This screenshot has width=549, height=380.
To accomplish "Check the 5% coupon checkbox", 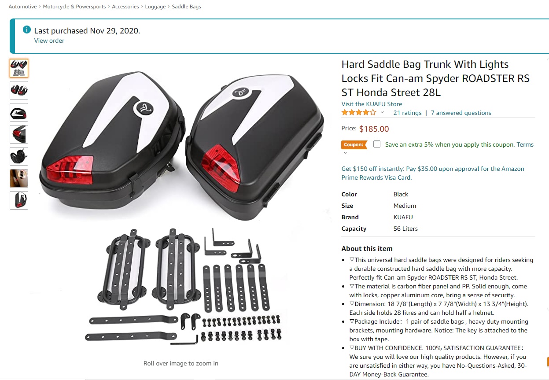I will pyautogui.click(x=377, y=144).
